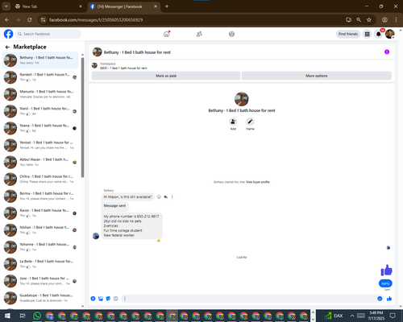Image resolution: width=403 pixels, height=322 pixels.
Task: Open the $900 1 Bed listing link
Action: coord(123,68)
